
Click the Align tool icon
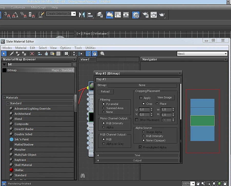pyautogui.click(x=90, y=15)
